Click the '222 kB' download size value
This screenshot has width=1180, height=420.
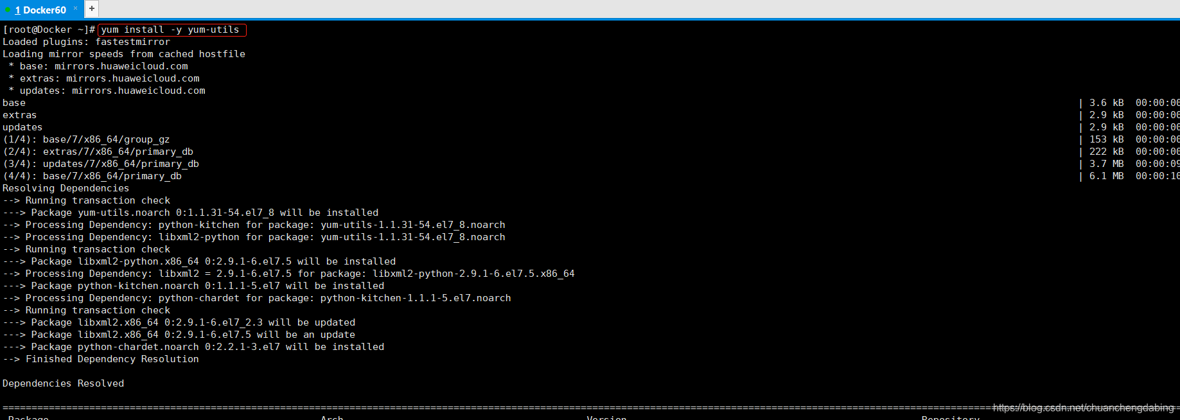(1106, 152)
